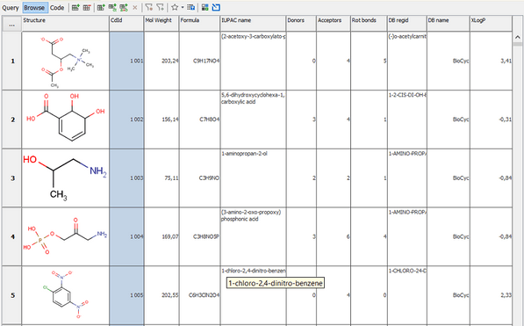Click formula cell C3H8NO5P
The width and height of the screenshot is (524, 326).
(x=200, y=236)
